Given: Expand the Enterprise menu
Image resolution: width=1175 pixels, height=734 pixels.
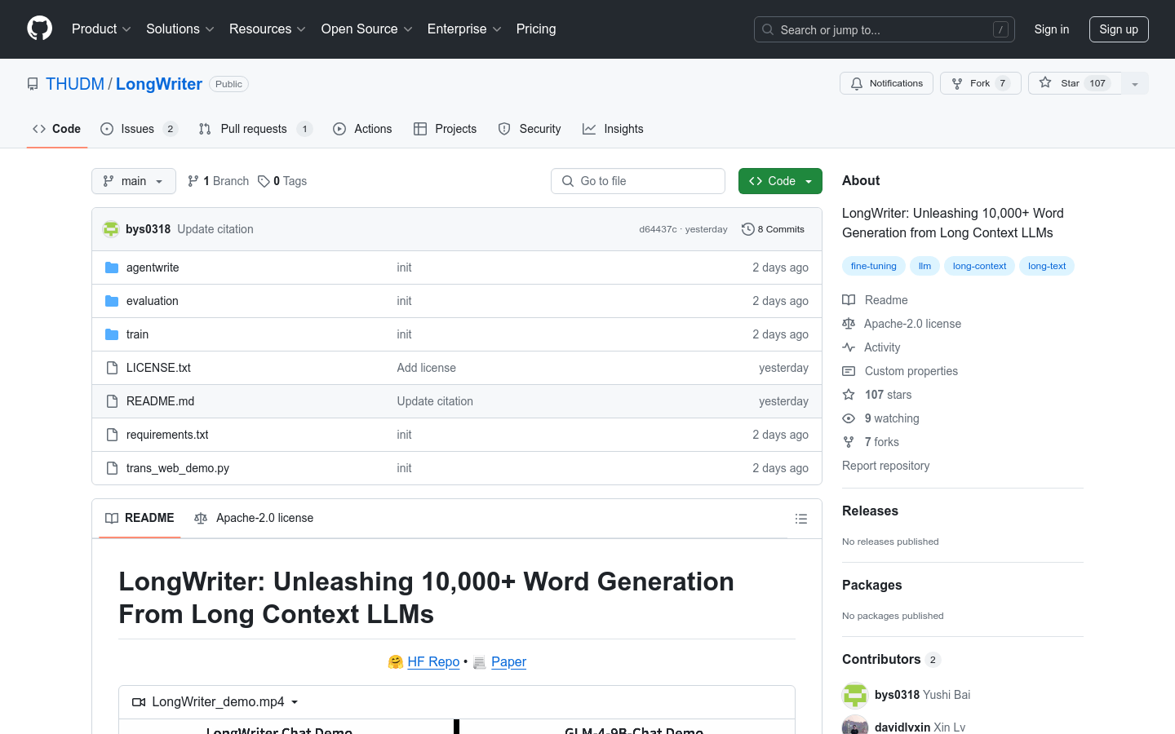Looking at the screenshot, I should [464, 29].
